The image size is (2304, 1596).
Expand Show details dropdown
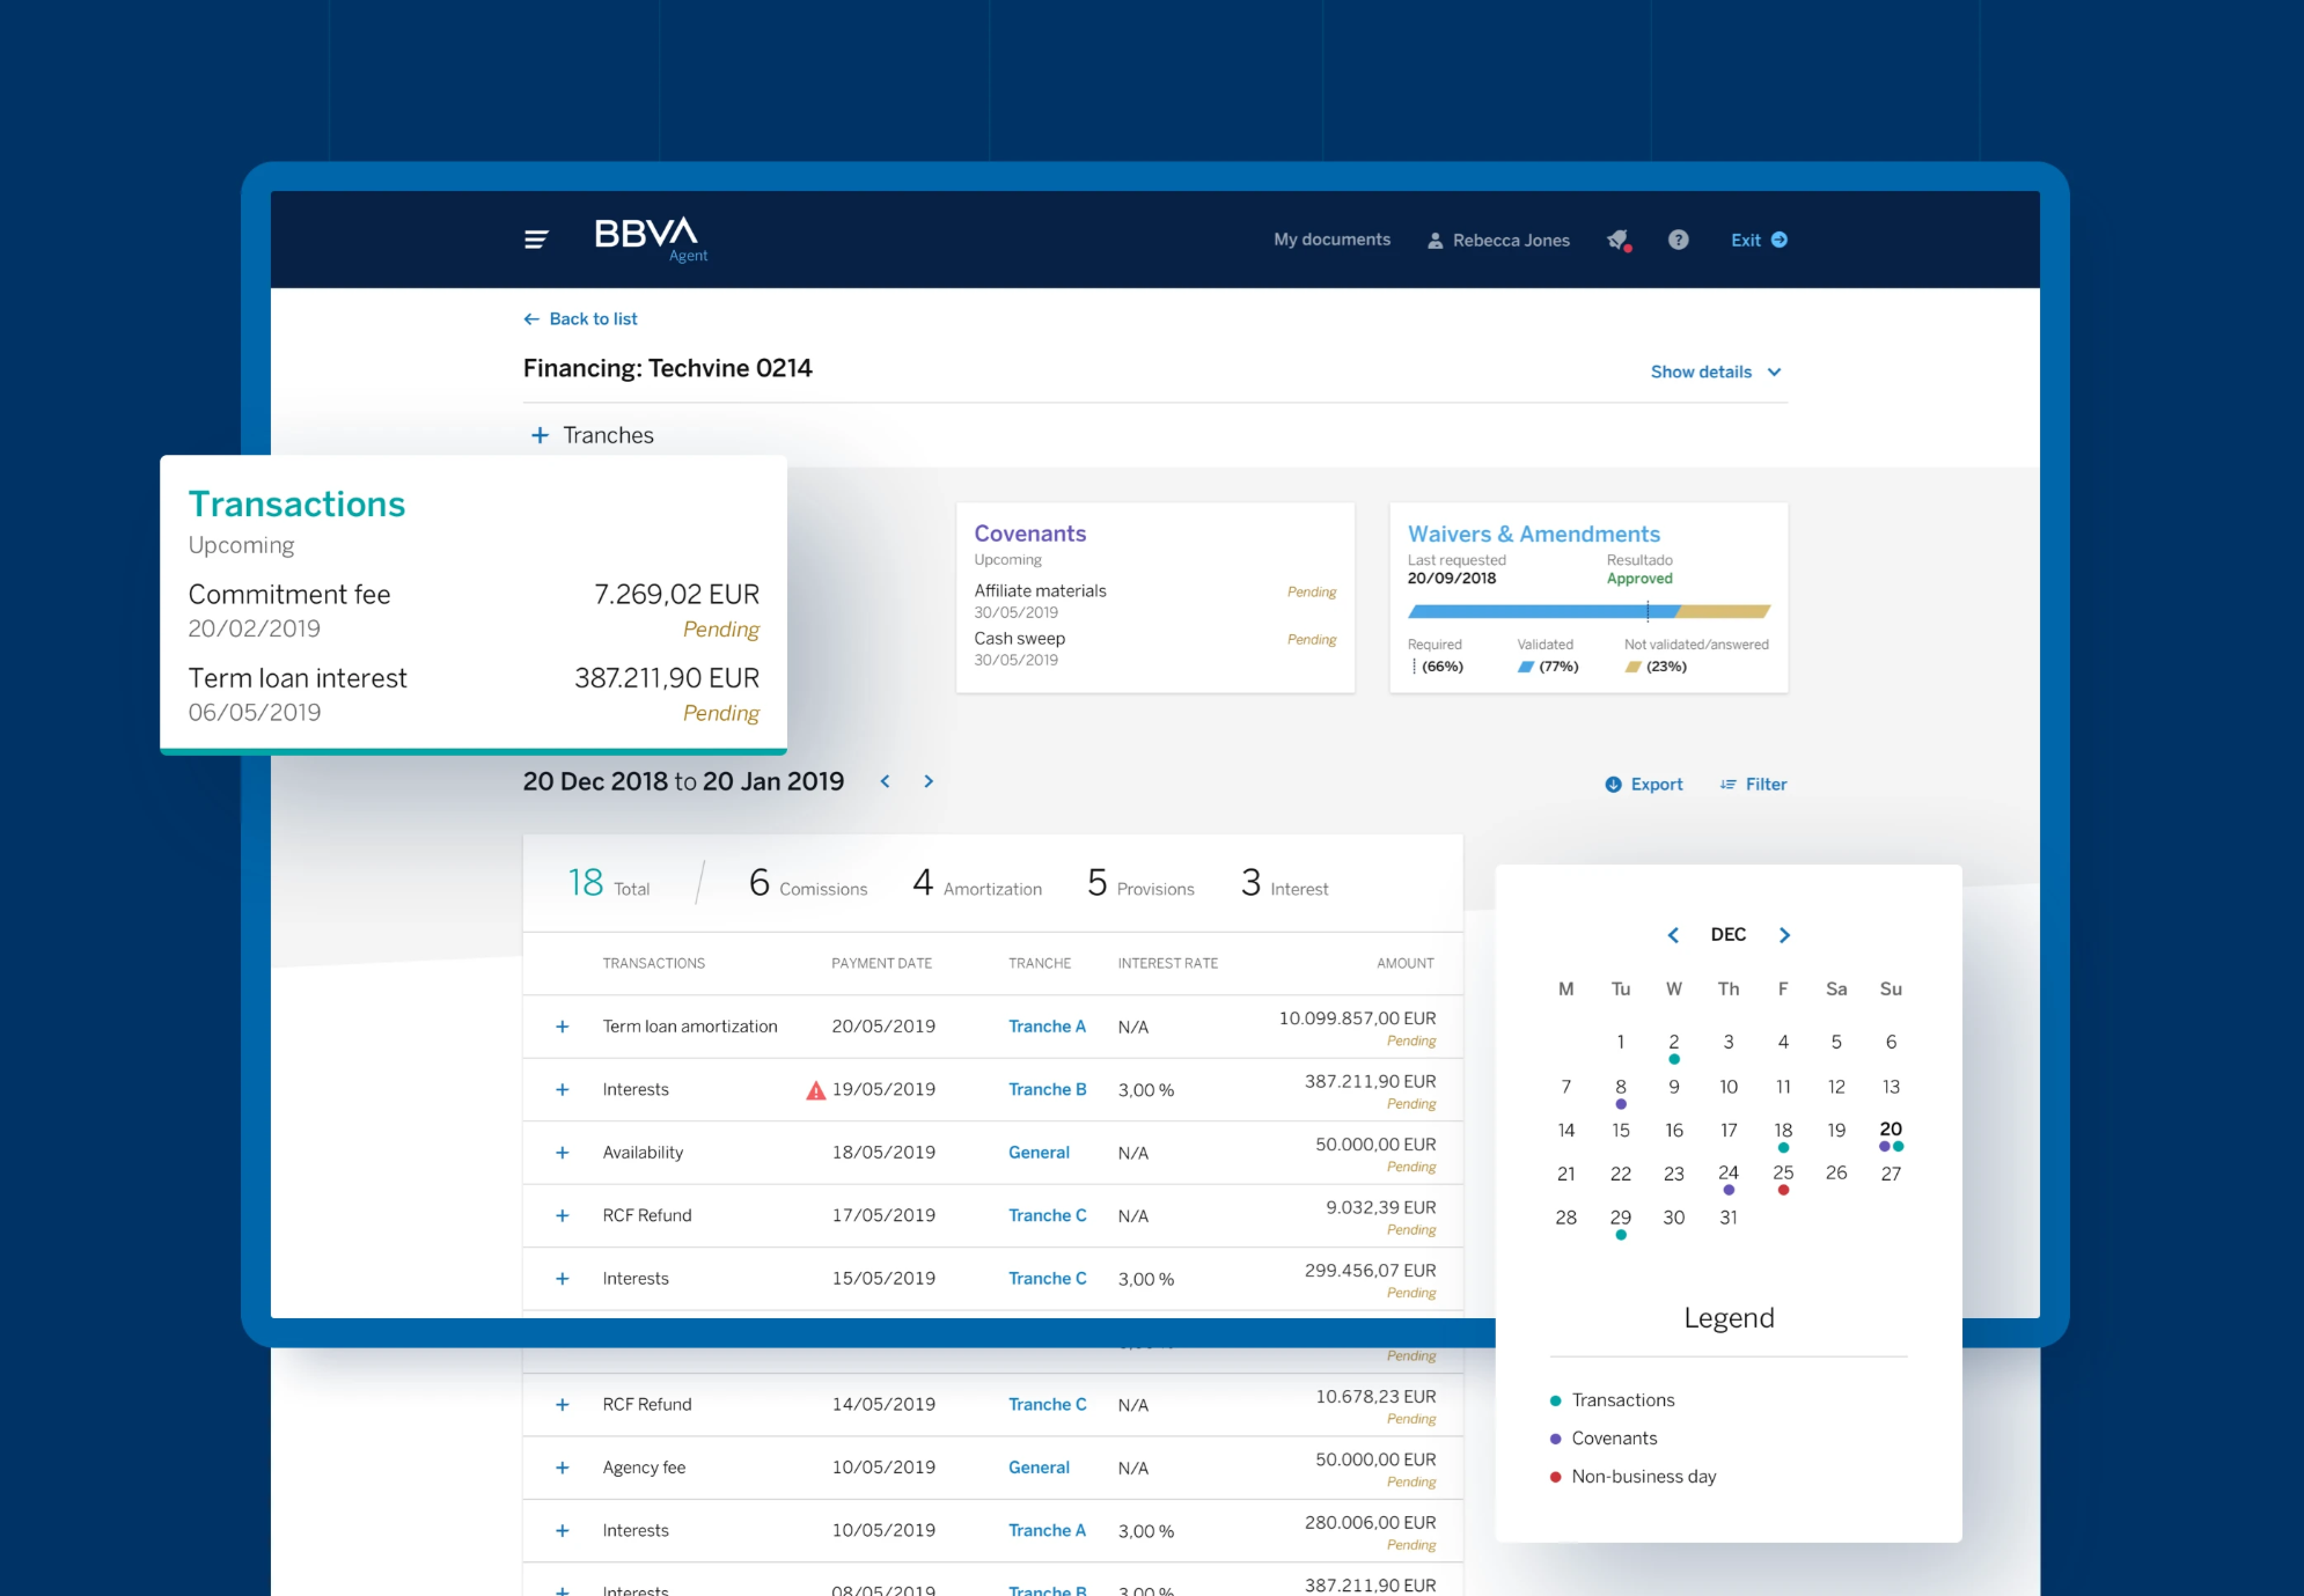coord(1716,372)
